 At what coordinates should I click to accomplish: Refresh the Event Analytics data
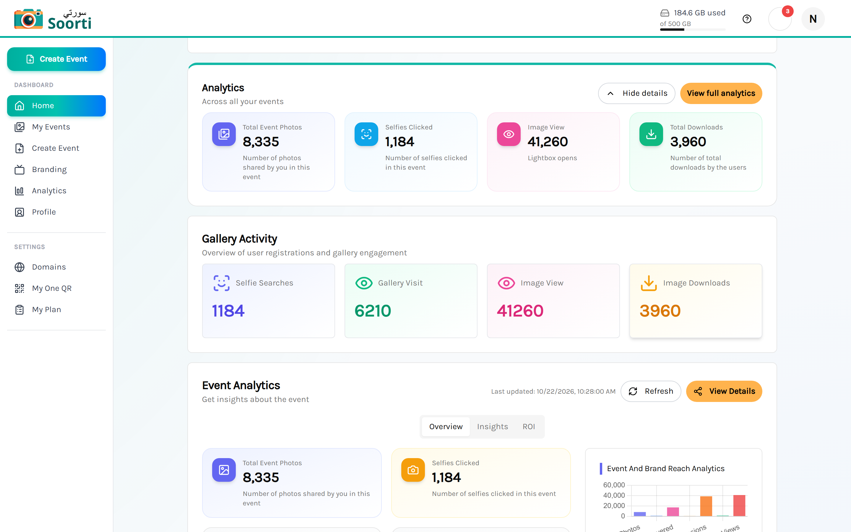[x=651, y=391]
